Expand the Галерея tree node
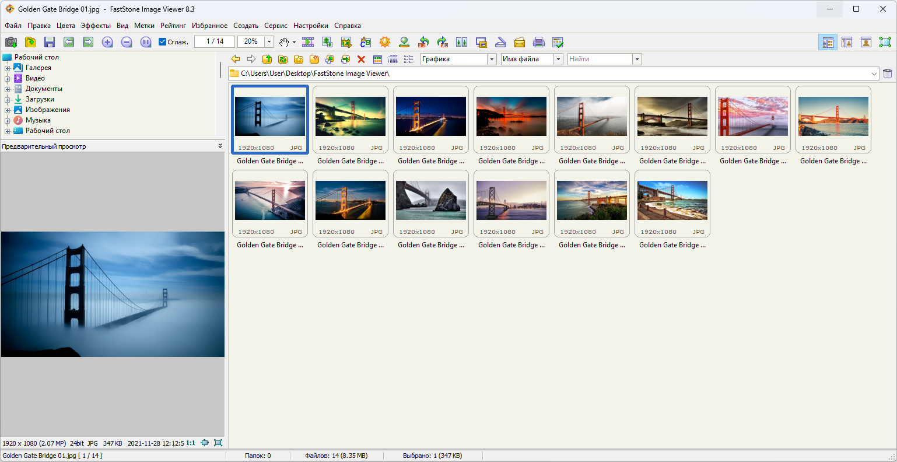Screen dimensions: 897x462 [8, 68]
